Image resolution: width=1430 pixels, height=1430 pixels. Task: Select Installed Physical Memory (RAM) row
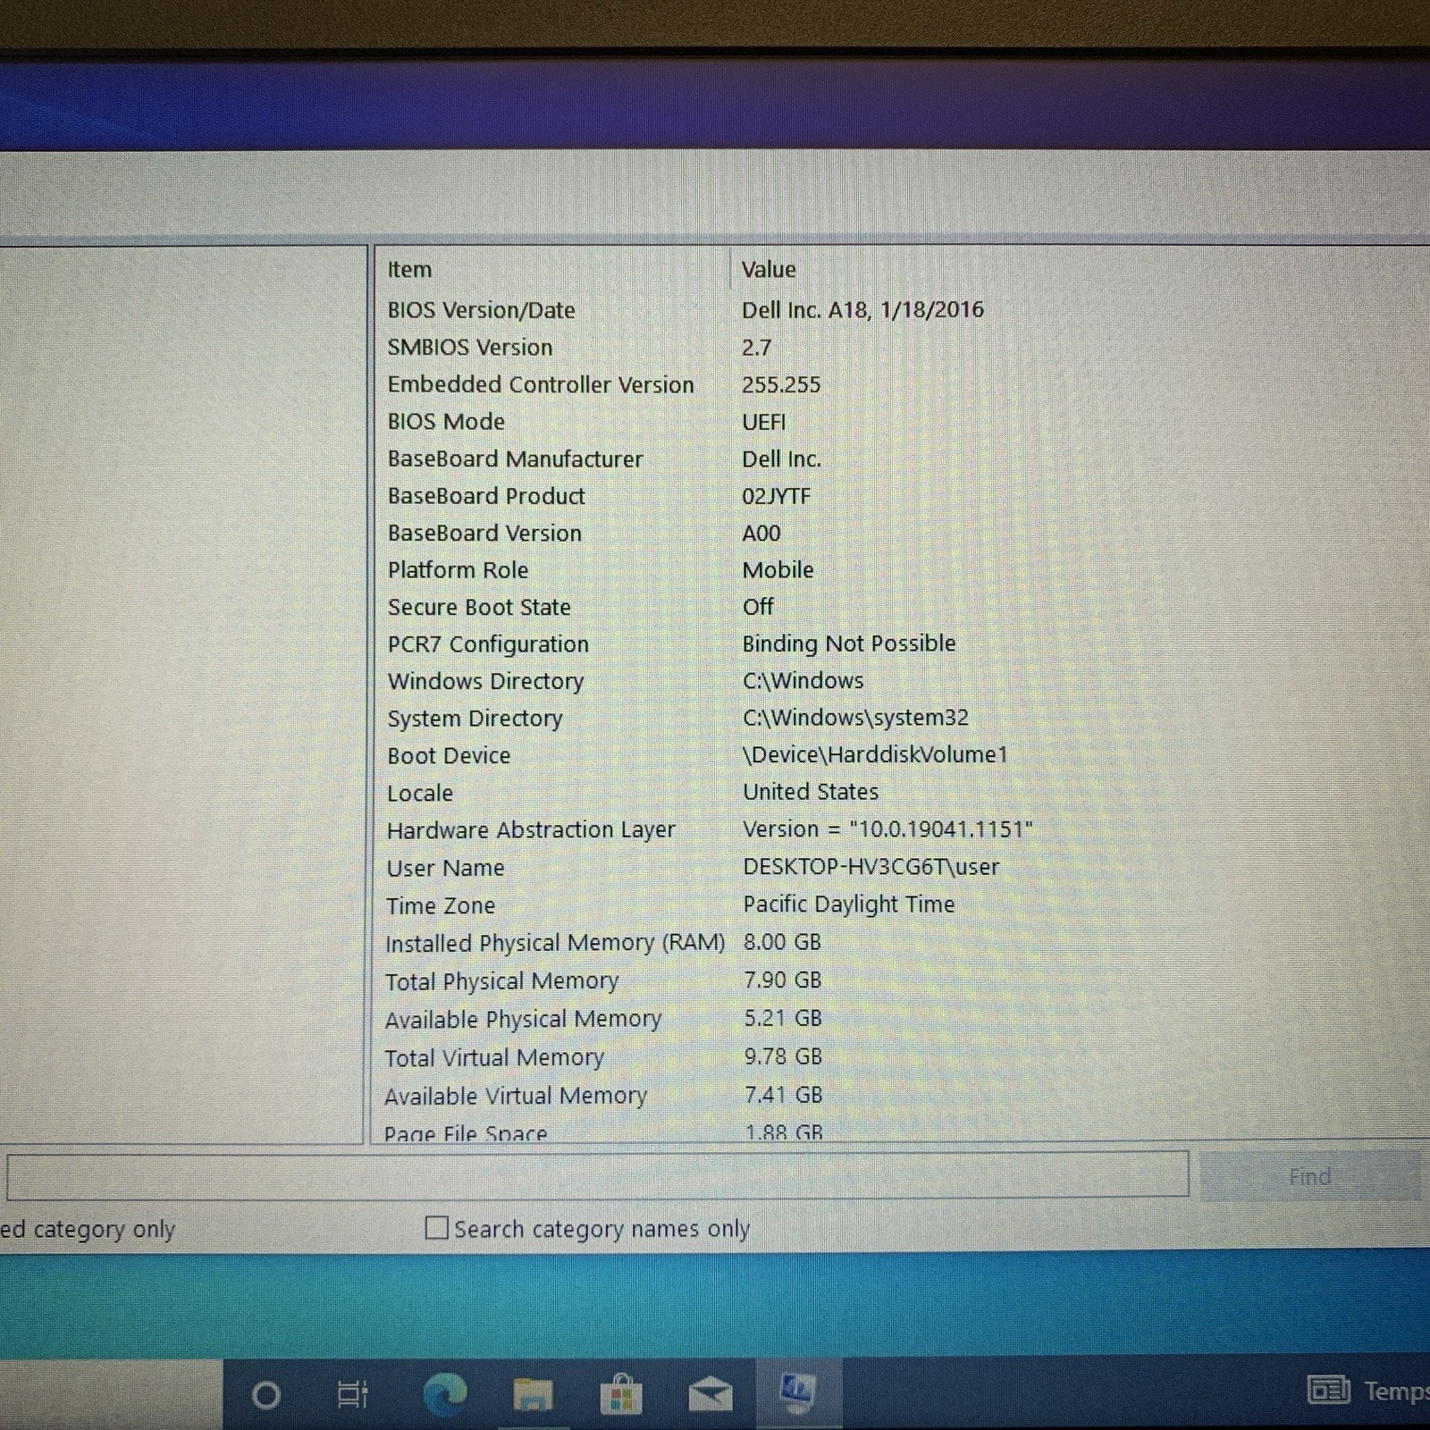pos(902,943)
